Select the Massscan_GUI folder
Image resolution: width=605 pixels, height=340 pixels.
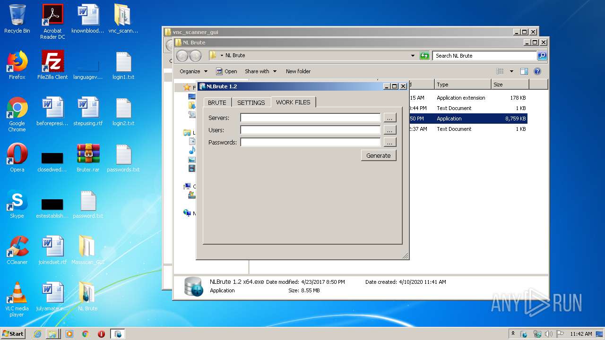point(88,250)
